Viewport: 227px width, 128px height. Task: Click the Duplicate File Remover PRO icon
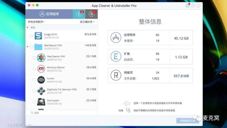point(41,91)
